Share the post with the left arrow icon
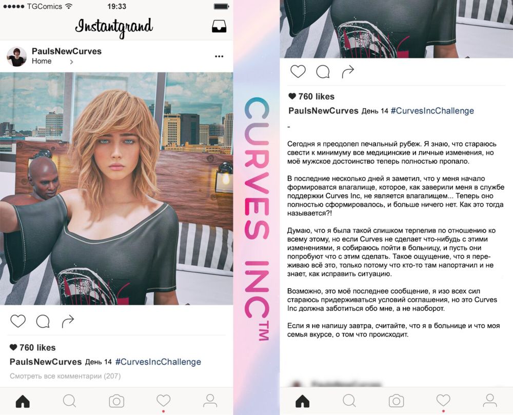 coord(68,321)
